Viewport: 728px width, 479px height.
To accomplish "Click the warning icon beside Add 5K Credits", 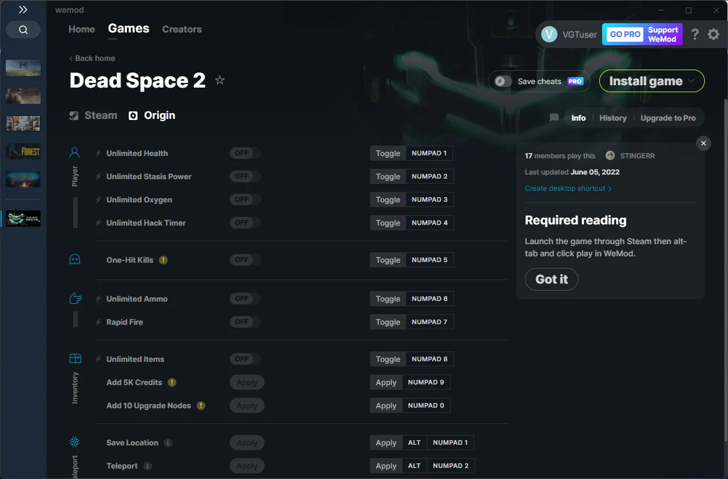I will coord(172,382).
